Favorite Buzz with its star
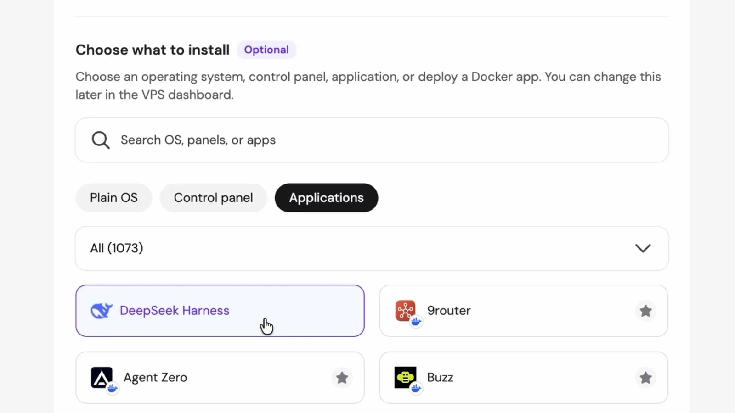735x413 pixels. click(645, 378)
